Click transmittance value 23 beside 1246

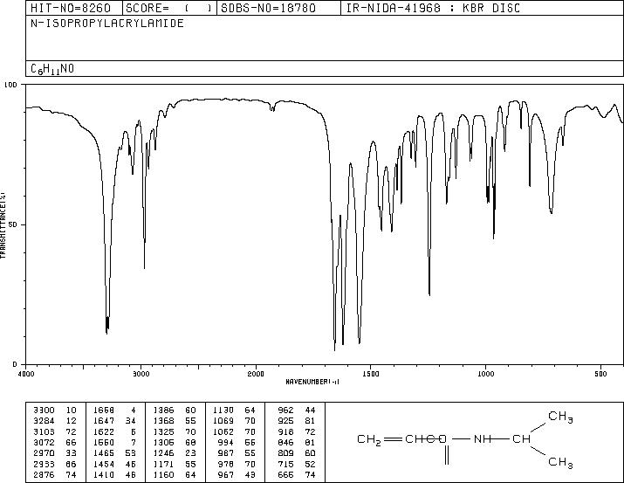190,453
